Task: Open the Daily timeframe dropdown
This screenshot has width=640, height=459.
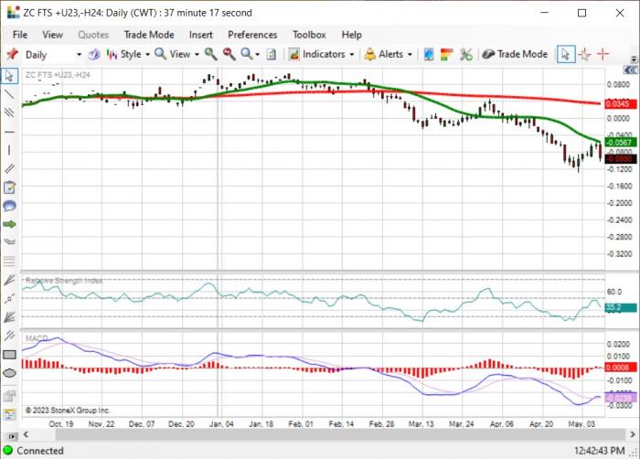Action: point(80,54)
